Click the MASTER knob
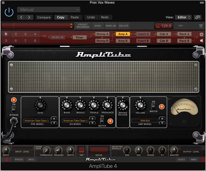 174,150
